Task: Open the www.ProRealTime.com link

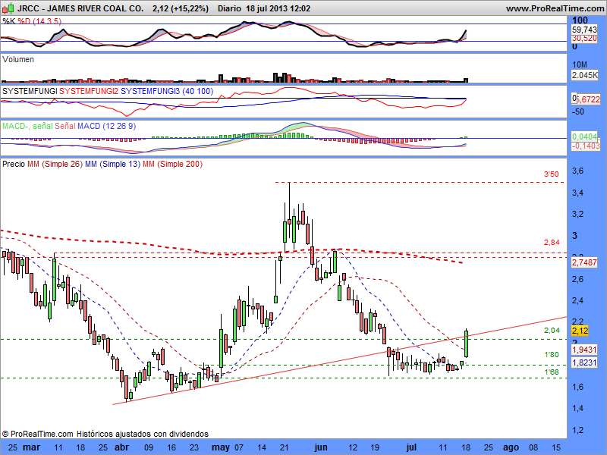Action: 555,8
